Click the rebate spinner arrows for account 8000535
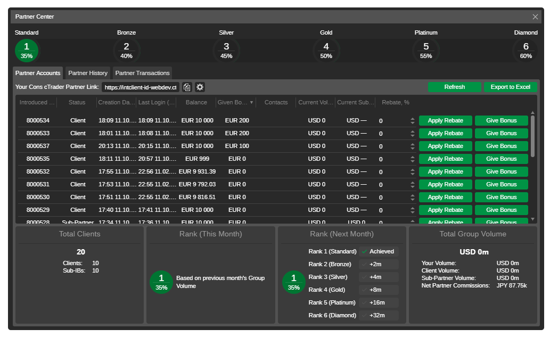550x337 pixels. 413,159
